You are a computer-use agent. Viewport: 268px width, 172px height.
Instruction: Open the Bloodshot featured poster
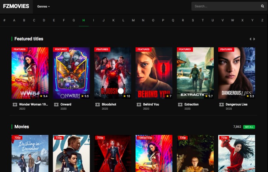point(113,73)
